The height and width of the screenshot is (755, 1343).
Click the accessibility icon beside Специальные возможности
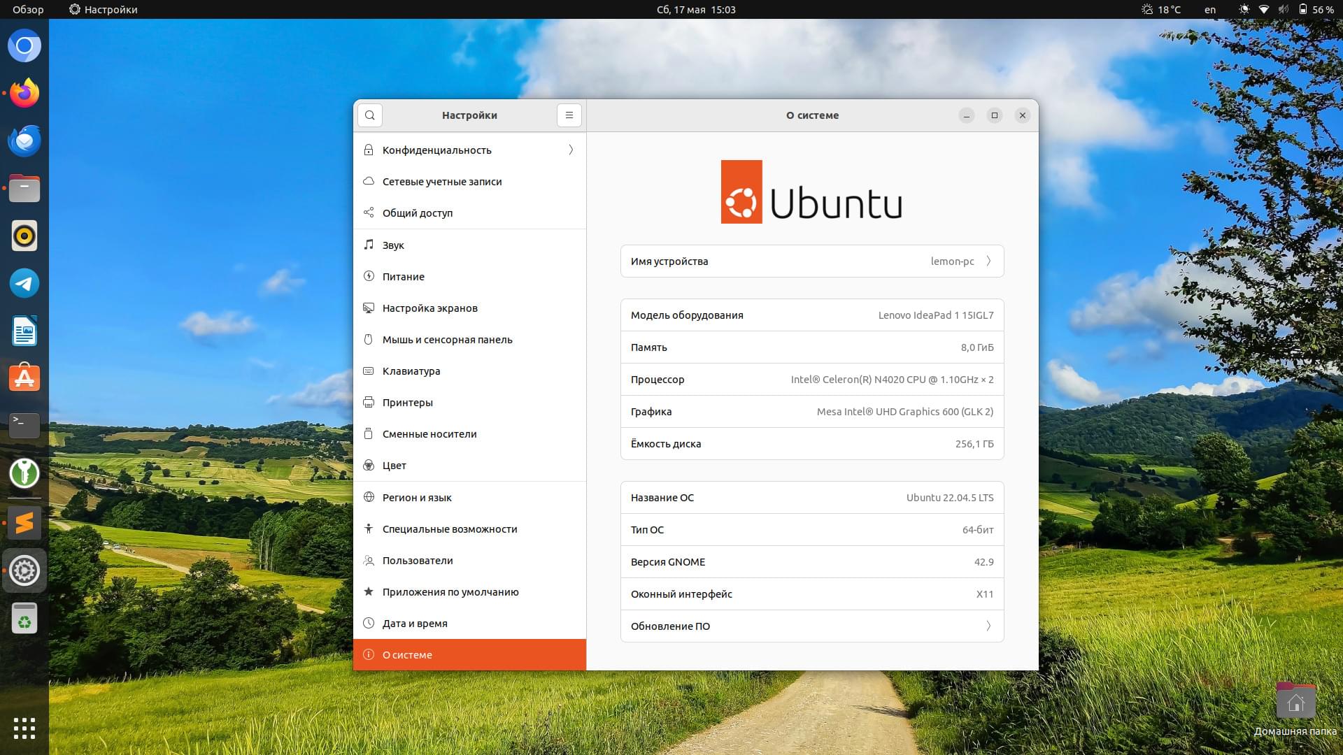click(x=369, y=528)
